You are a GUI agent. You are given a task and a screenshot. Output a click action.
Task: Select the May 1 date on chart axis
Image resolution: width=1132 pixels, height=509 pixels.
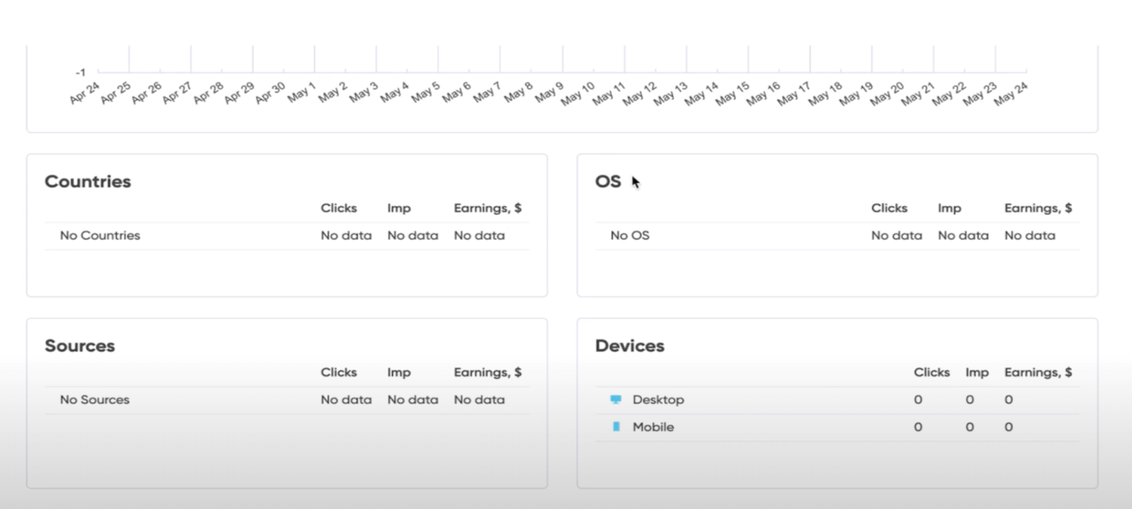point(302,92)
